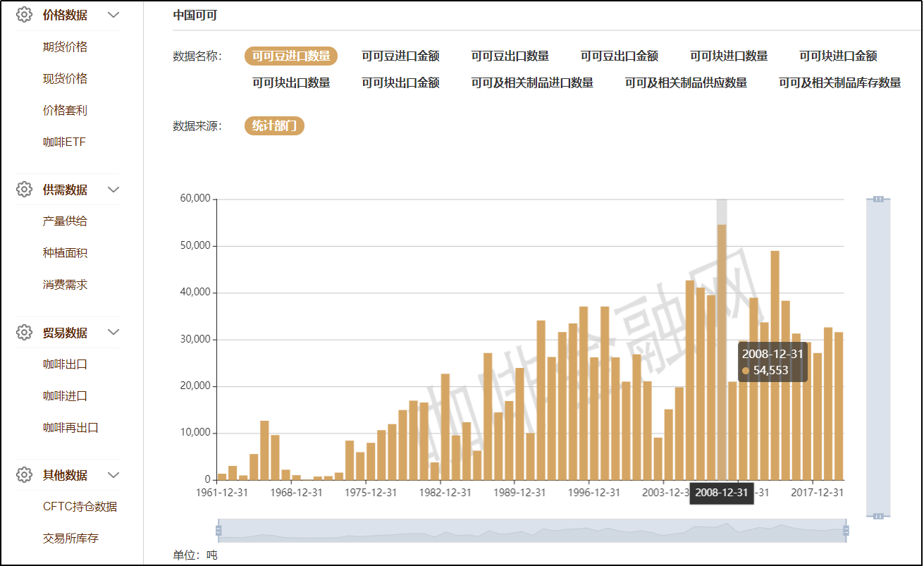Click gear icon beside 其他数据
924x566 pixels.
point(25,474)
